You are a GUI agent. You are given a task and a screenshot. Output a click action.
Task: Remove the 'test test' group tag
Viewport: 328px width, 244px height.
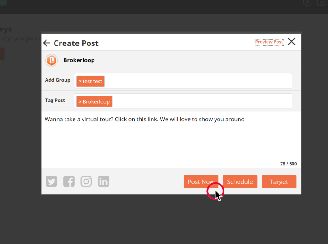click(80, 82)
